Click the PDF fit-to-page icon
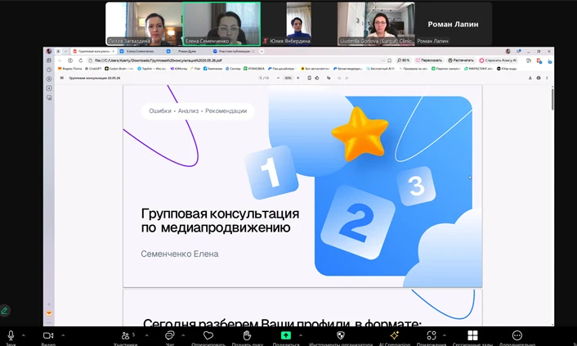Image resolution: width=577 pixels, height=346 pixels. [309, 79]
